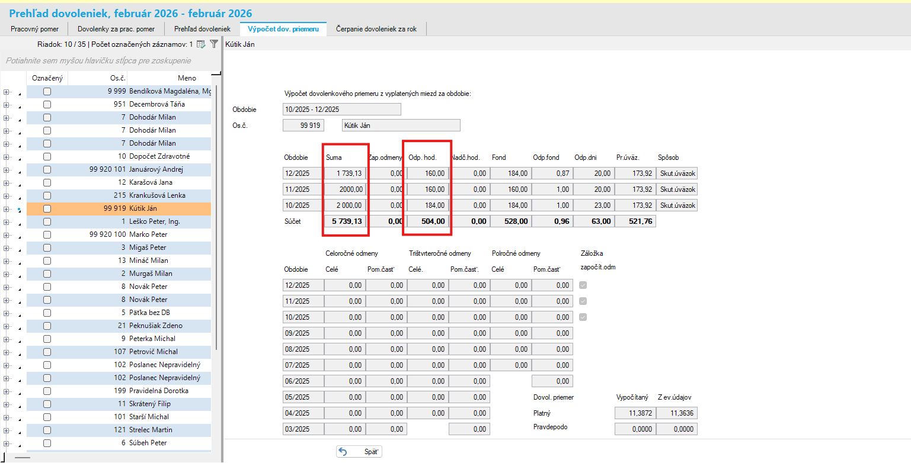Click Skut.úväzok button in 10/2025 row
Screen dimensions: 911x463
[x=677, y=205]
